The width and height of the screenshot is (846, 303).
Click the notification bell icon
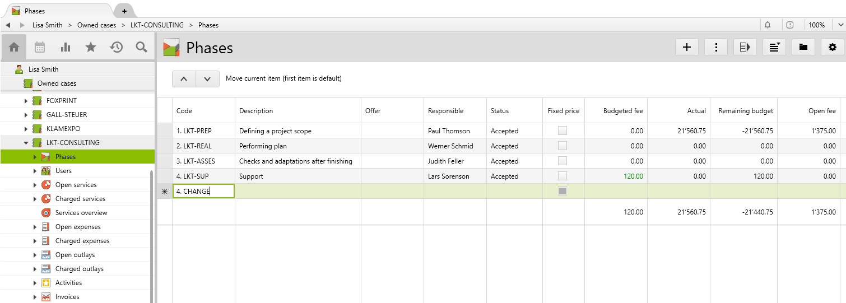768,25
